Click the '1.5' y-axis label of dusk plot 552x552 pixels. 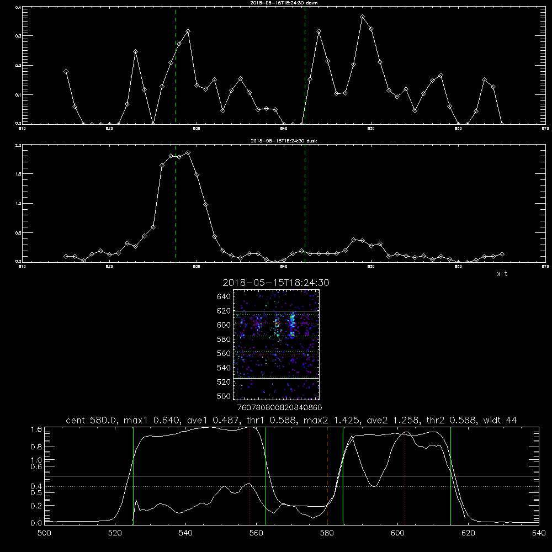point(18,174)
